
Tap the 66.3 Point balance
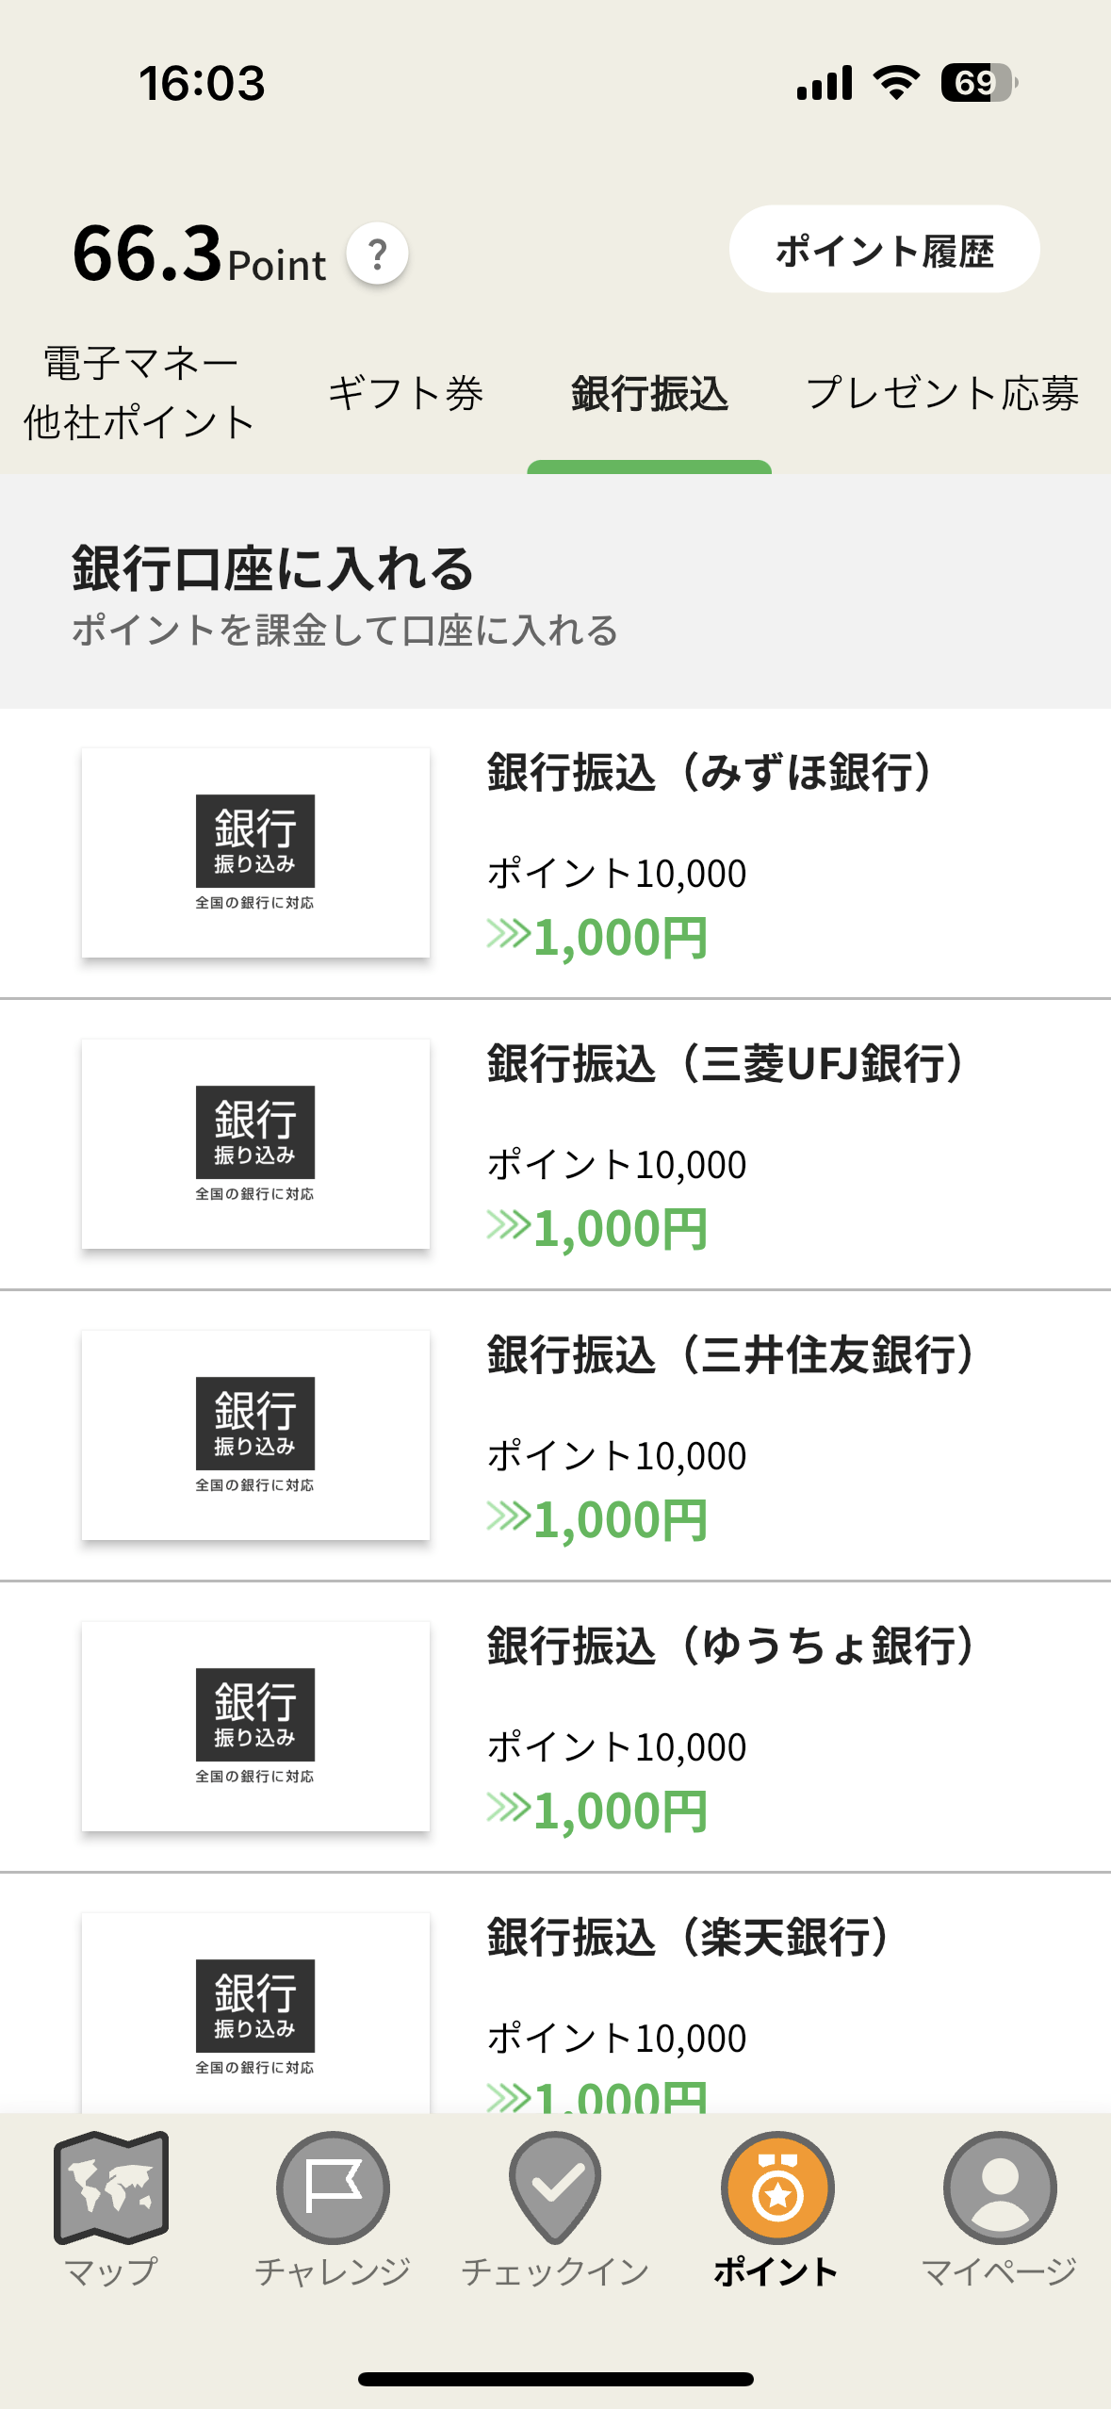pyautogui.click(x=199, y=254)
